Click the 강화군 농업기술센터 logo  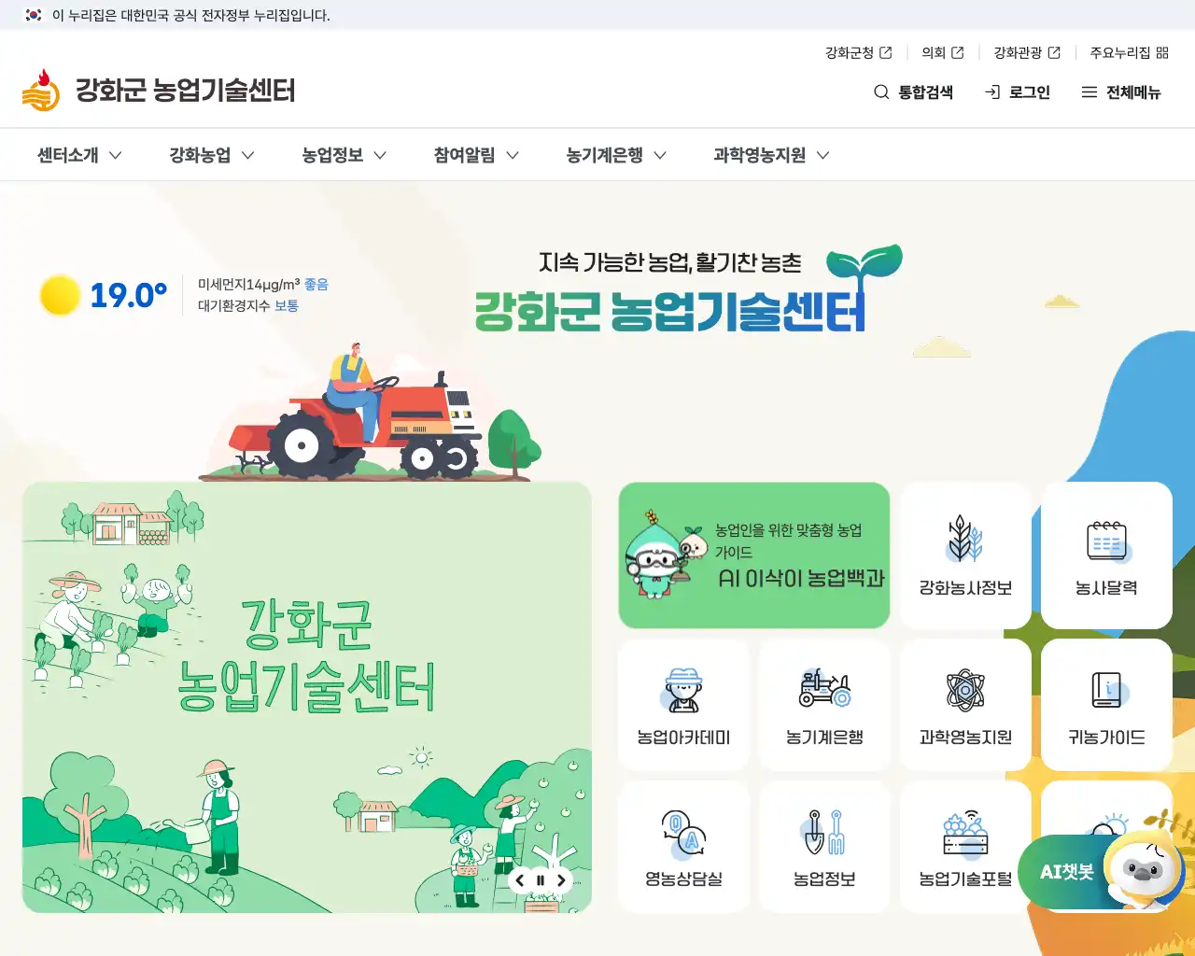pos(159,91)
